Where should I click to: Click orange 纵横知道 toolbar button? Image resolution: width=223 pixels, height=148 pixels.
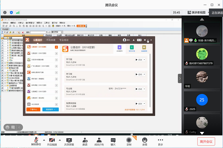[x=81, y=26]
